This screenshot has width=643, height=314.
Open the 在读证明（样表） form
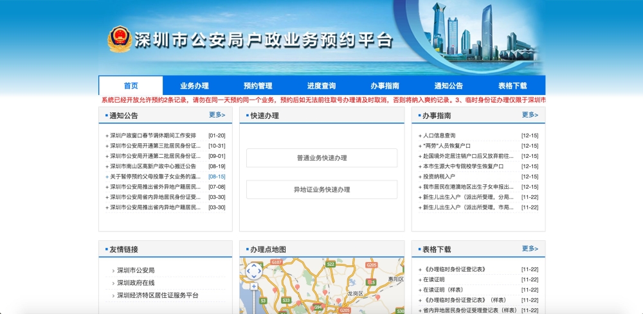pyautogui.click(x=443, y=290)
